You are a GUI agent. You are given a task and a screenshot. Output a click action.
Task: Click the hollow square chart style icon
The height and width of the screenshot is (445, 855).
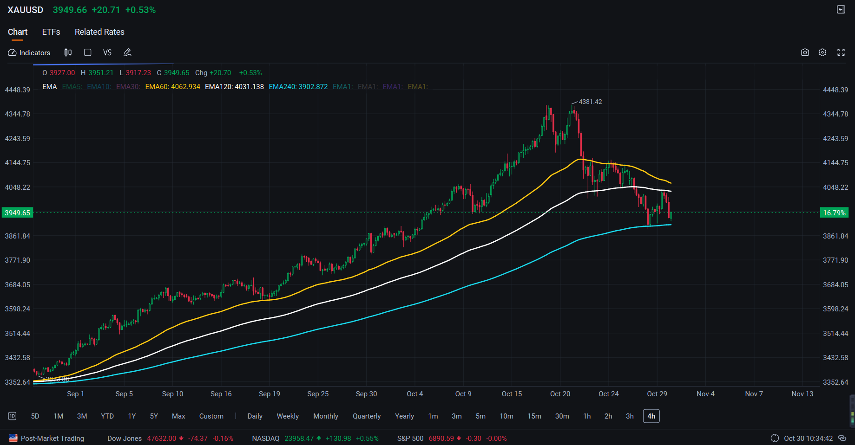[x=87, y=52]
